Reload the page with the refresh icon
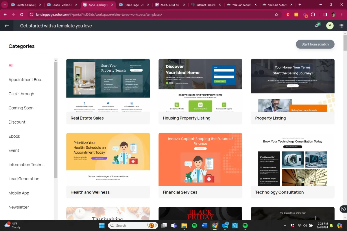 (22, 14)
